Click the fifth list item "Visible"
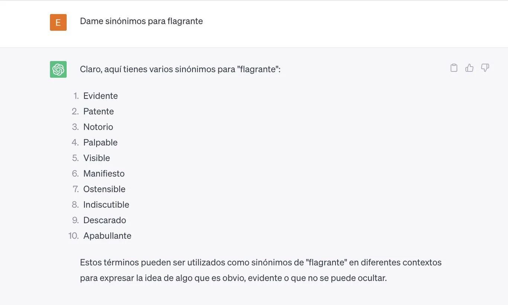The width and height of the screenshot is (508, 305). coord(97,158)
